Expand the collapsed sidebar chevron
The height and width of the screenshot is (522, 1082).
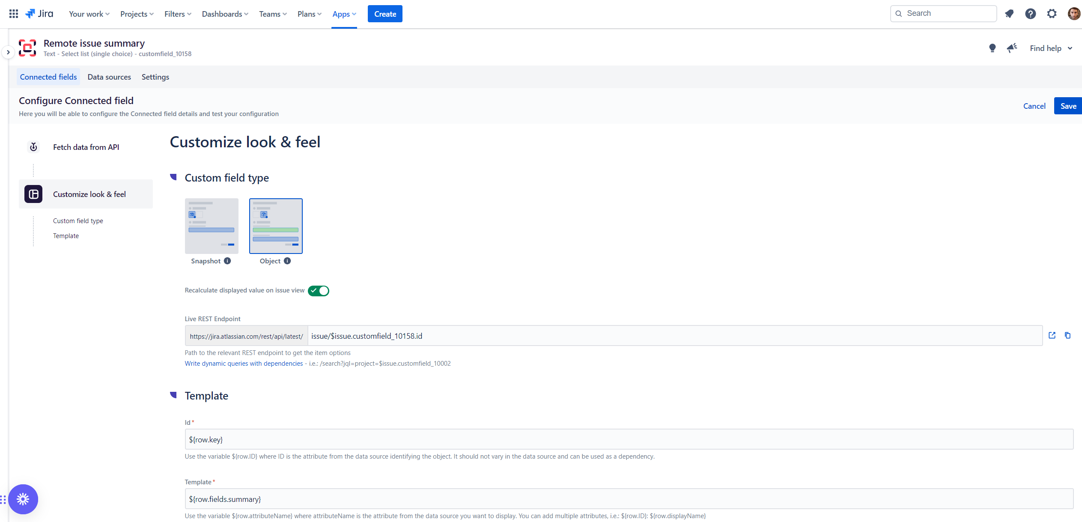click(8, 52)
